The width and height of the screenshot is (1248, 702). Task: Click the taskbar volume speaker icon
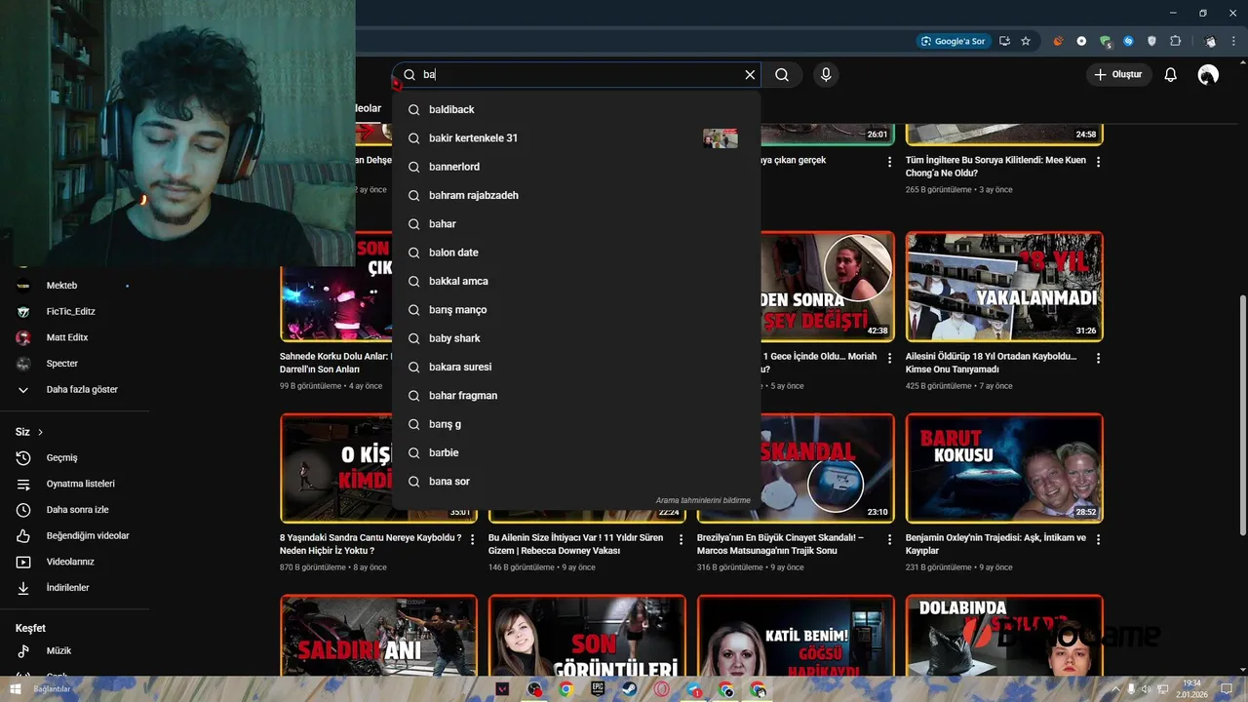(1146, 689)
